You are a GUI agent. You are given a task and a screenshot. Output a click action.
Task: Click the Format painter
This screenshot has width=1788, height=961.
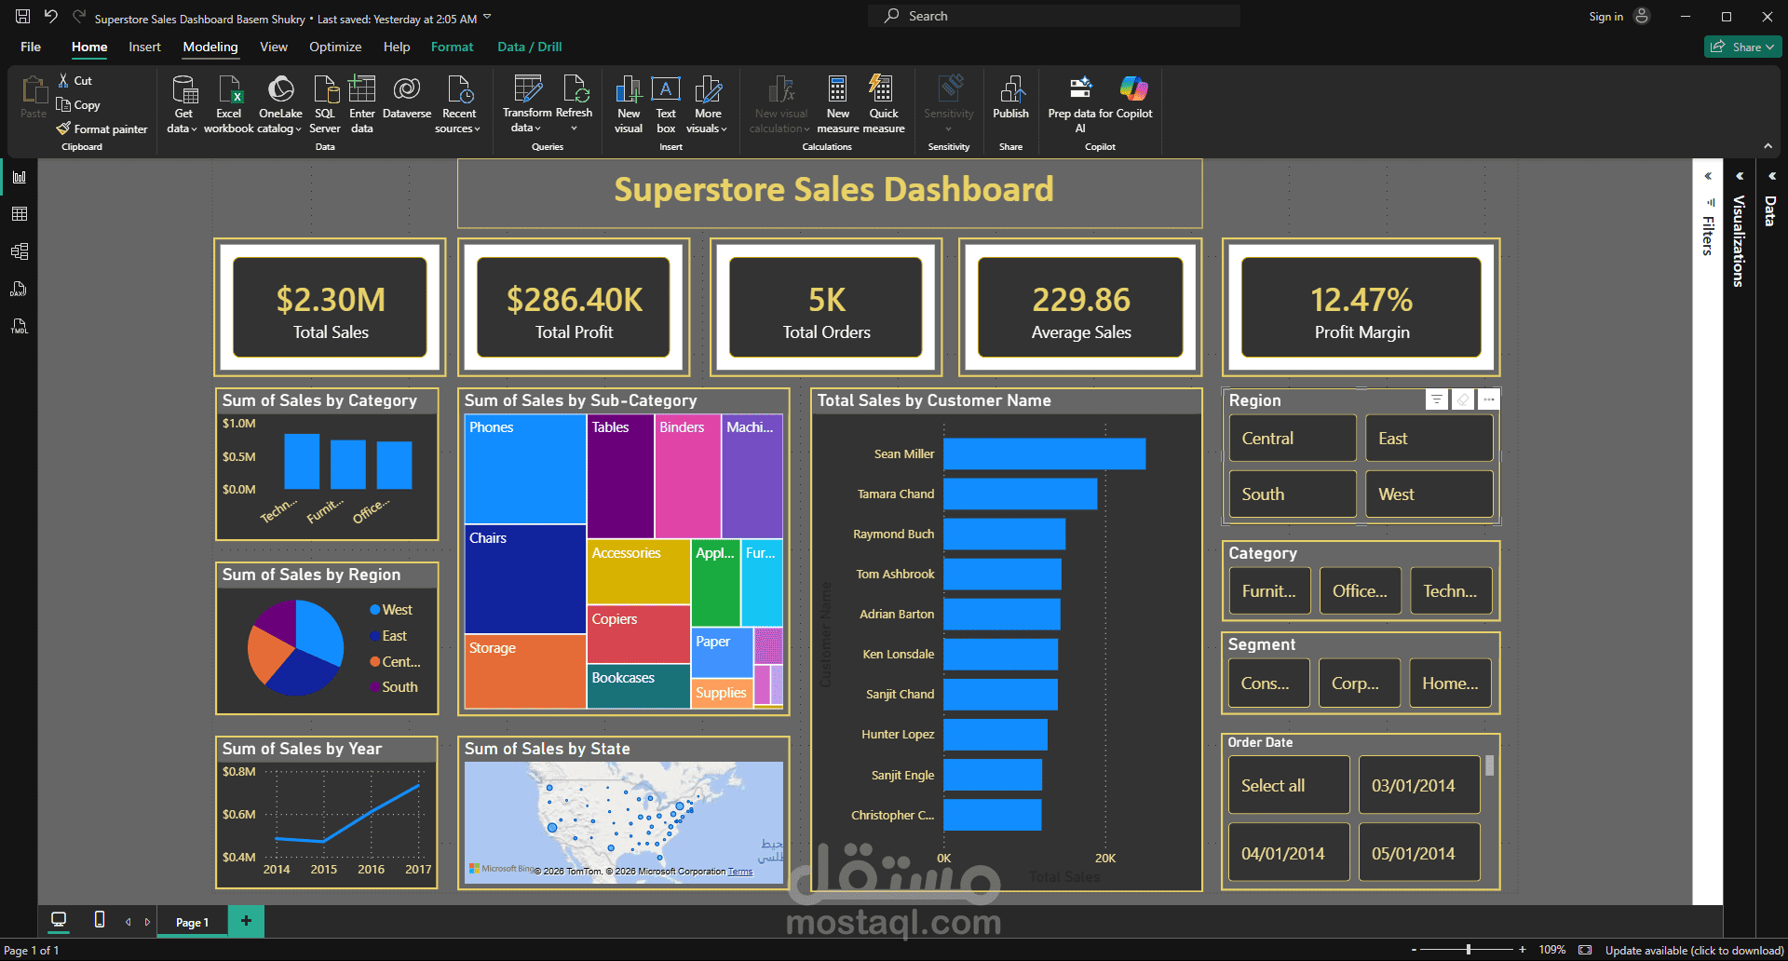(102, 129)
